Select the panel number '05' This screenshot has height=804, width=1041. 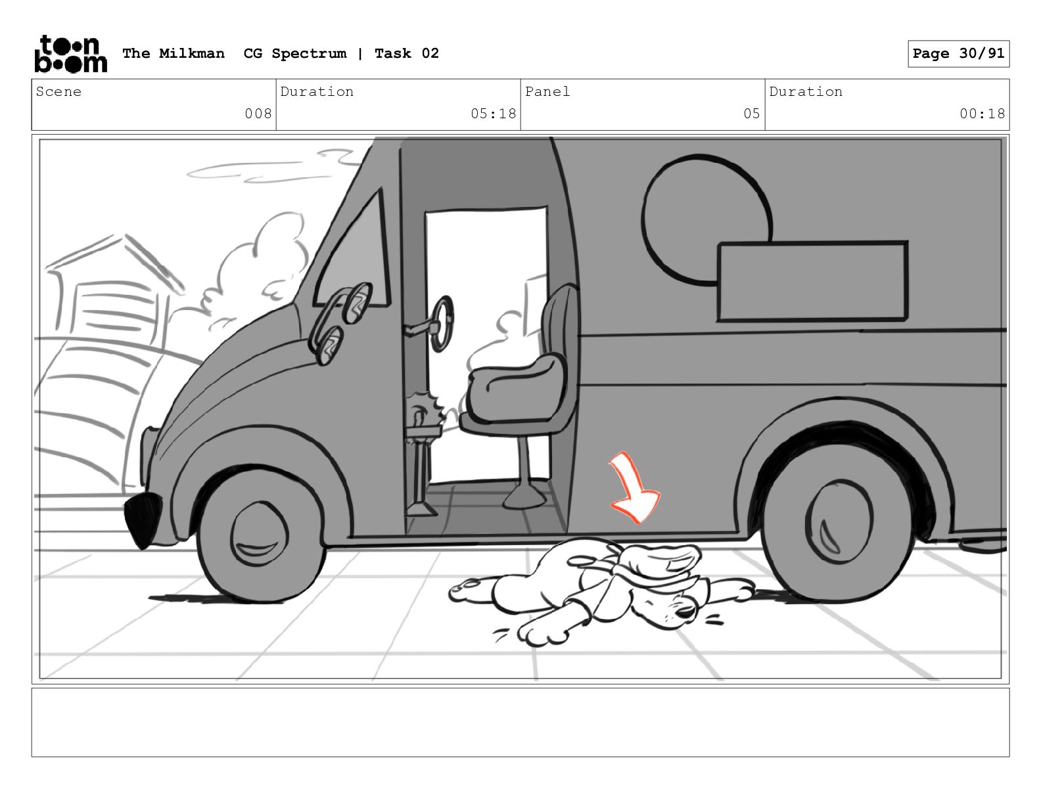(752, 114)
